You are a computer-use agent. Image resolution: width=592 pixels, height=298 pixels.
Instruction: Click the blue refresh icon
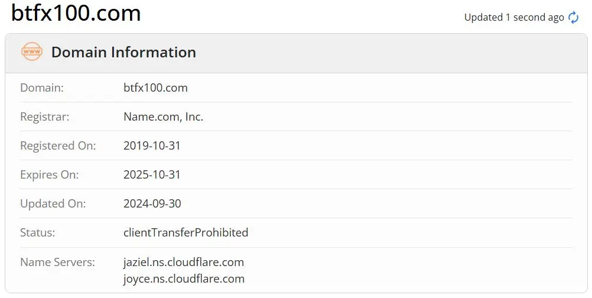pos(573,17)
